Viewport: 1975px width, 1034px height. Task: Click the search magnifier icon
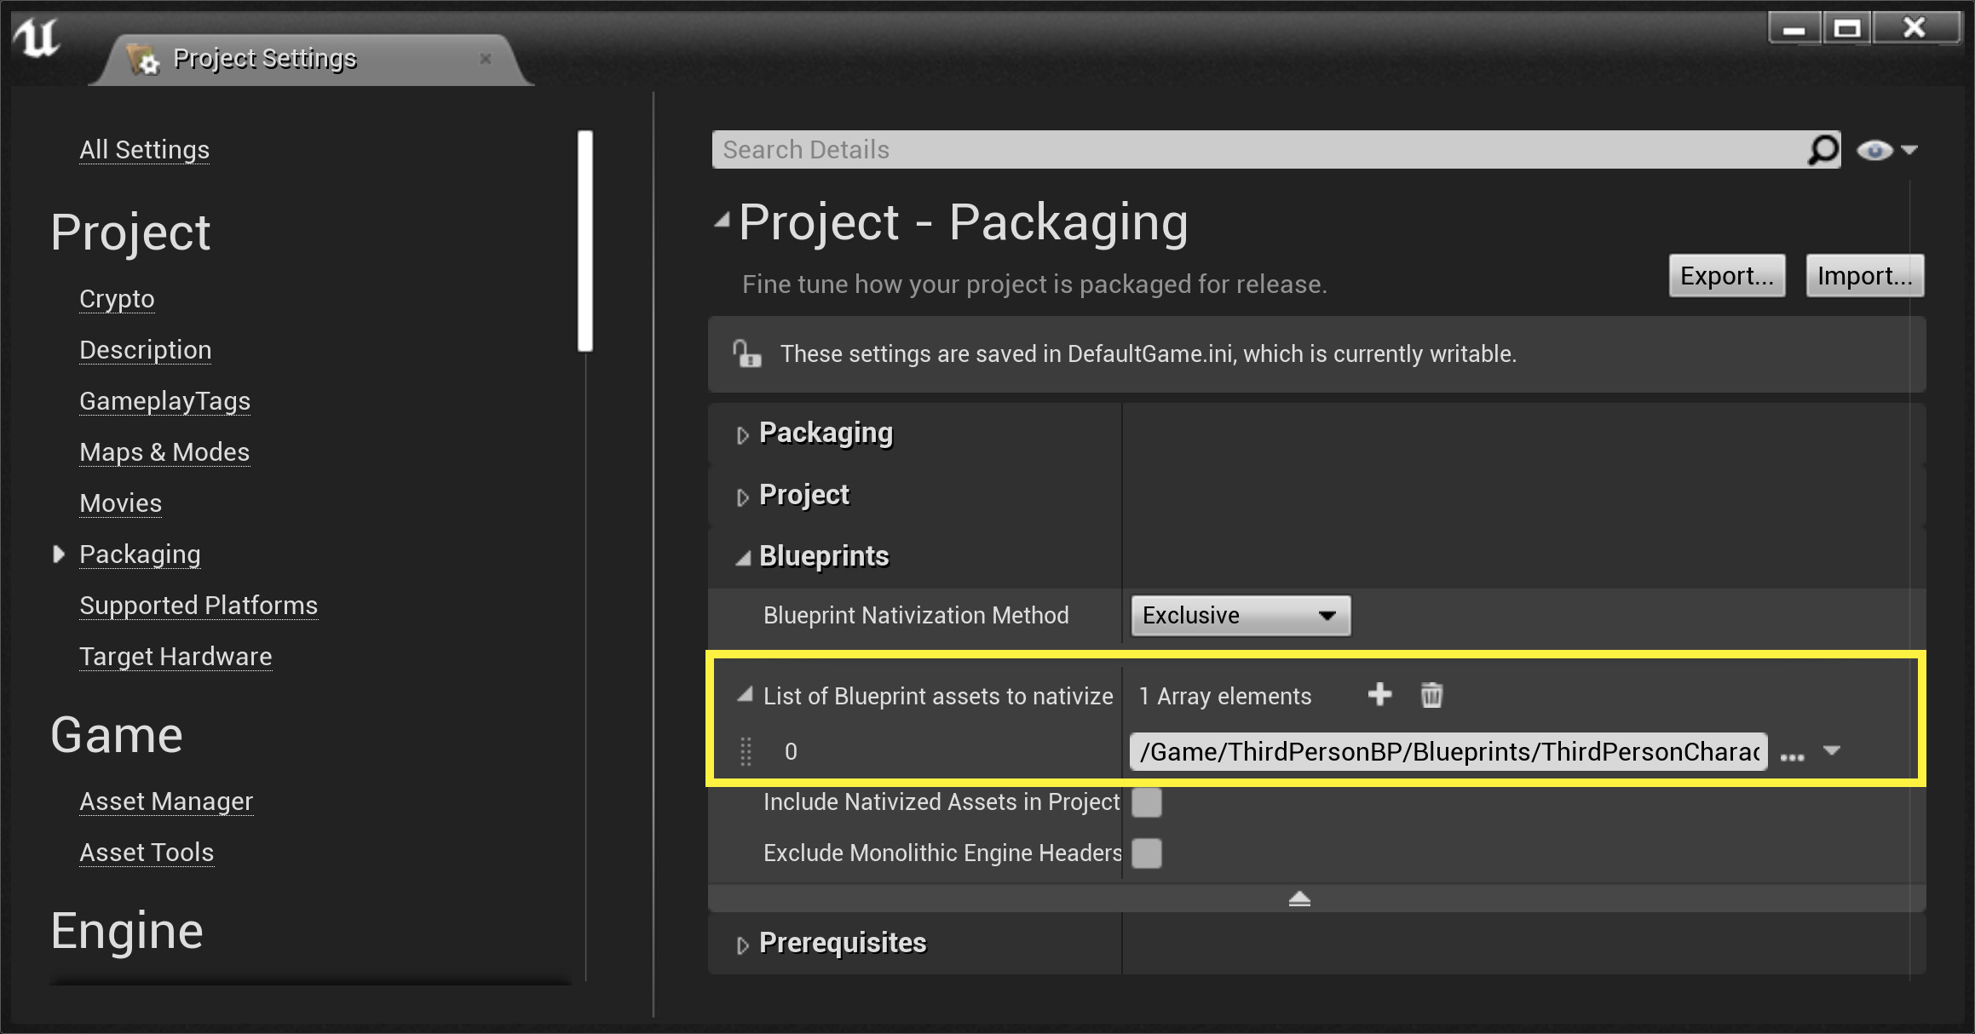tap(1822, 150)
